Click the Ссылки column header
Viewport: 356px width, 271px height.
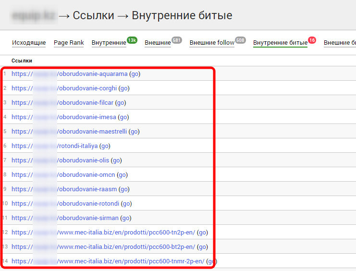(22, 61)
